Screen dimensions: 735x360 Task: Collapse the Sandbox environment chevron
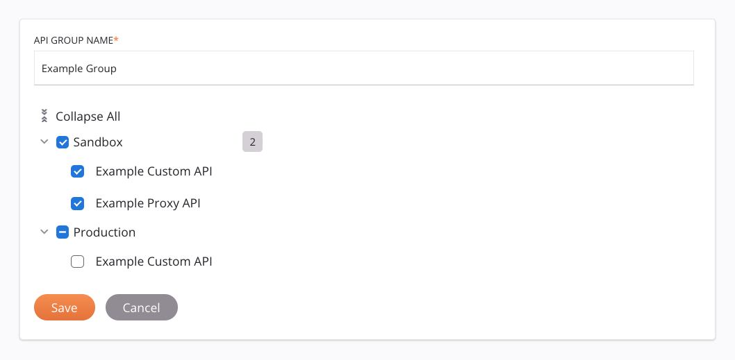(x=44, y=142)
